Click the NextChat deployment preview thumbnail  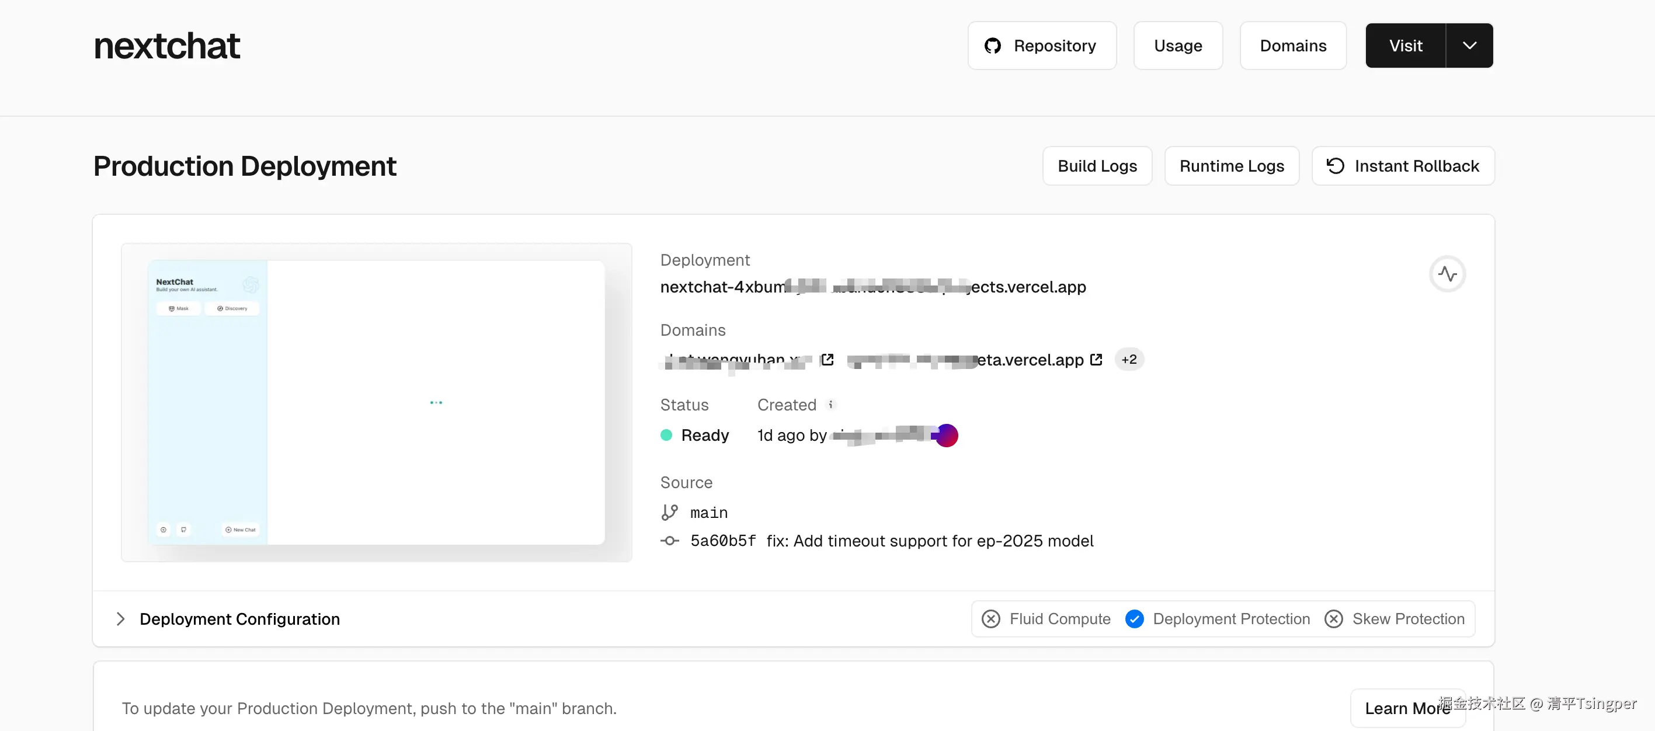click(x=376, y=402)
